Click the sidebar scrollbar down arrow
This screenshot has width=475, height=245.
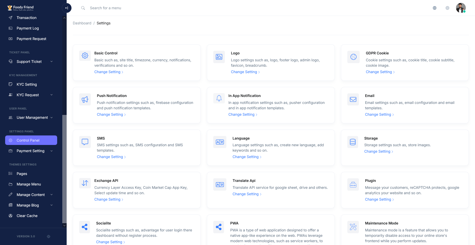(x=64, y=226)
